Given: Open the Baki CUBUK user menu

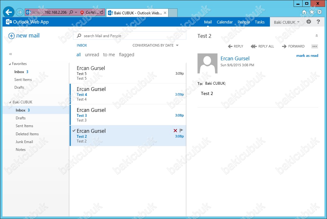Looking at the screenshot, I should pyautogui.click(x=286, y=22).
